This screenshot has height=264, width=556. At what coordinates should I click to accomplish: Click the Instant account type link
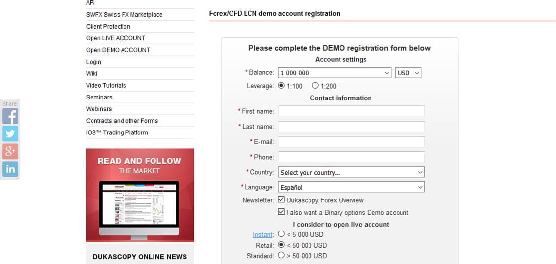(x=263, y=235)
